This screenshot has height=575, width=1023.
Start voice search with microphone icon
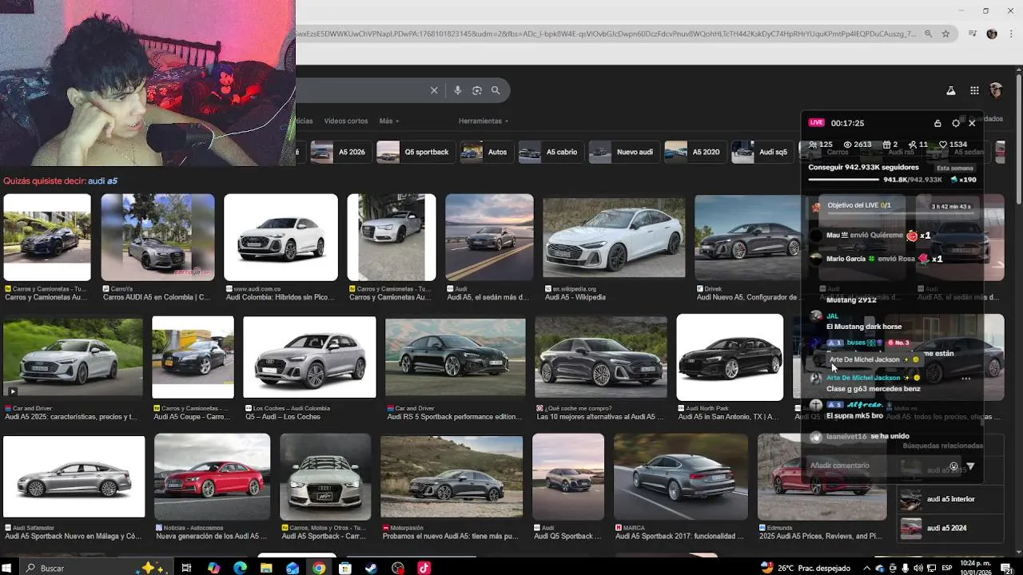coord(458,90)
